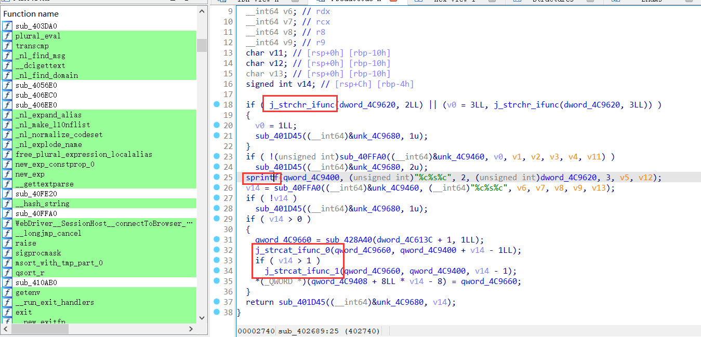Viewport: 701px width, 337px height.
Task: Toggle breakpoint dot on line 25
Action: 216,177
